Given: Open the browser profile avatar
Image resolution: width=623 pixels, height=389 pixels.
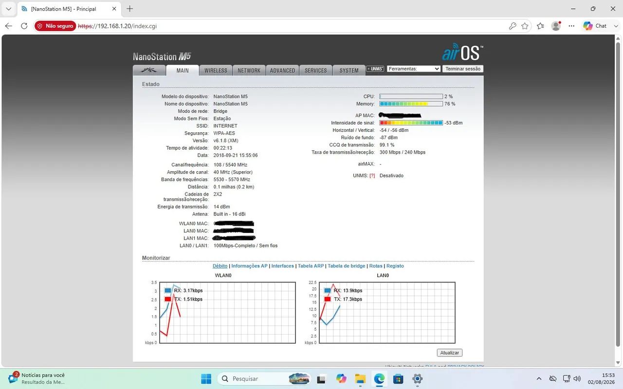Looking at the screenshot, I should click(x=556, y=26).
